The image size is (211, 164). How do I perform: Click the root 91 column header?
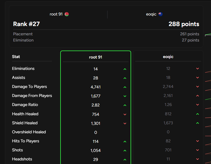[x=95, y=57]
